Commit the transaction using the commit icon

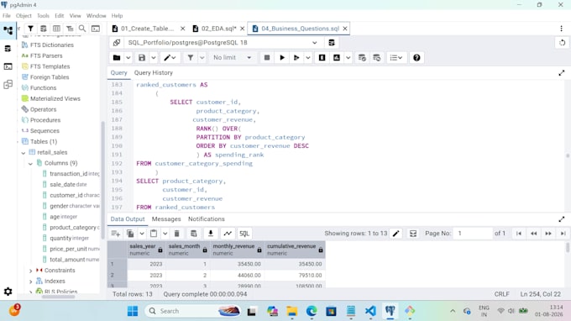click(x=362, y=58)
